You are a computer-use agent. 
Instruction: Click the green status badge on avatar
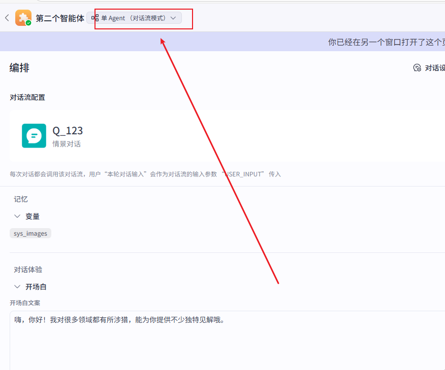coord(29,23)
